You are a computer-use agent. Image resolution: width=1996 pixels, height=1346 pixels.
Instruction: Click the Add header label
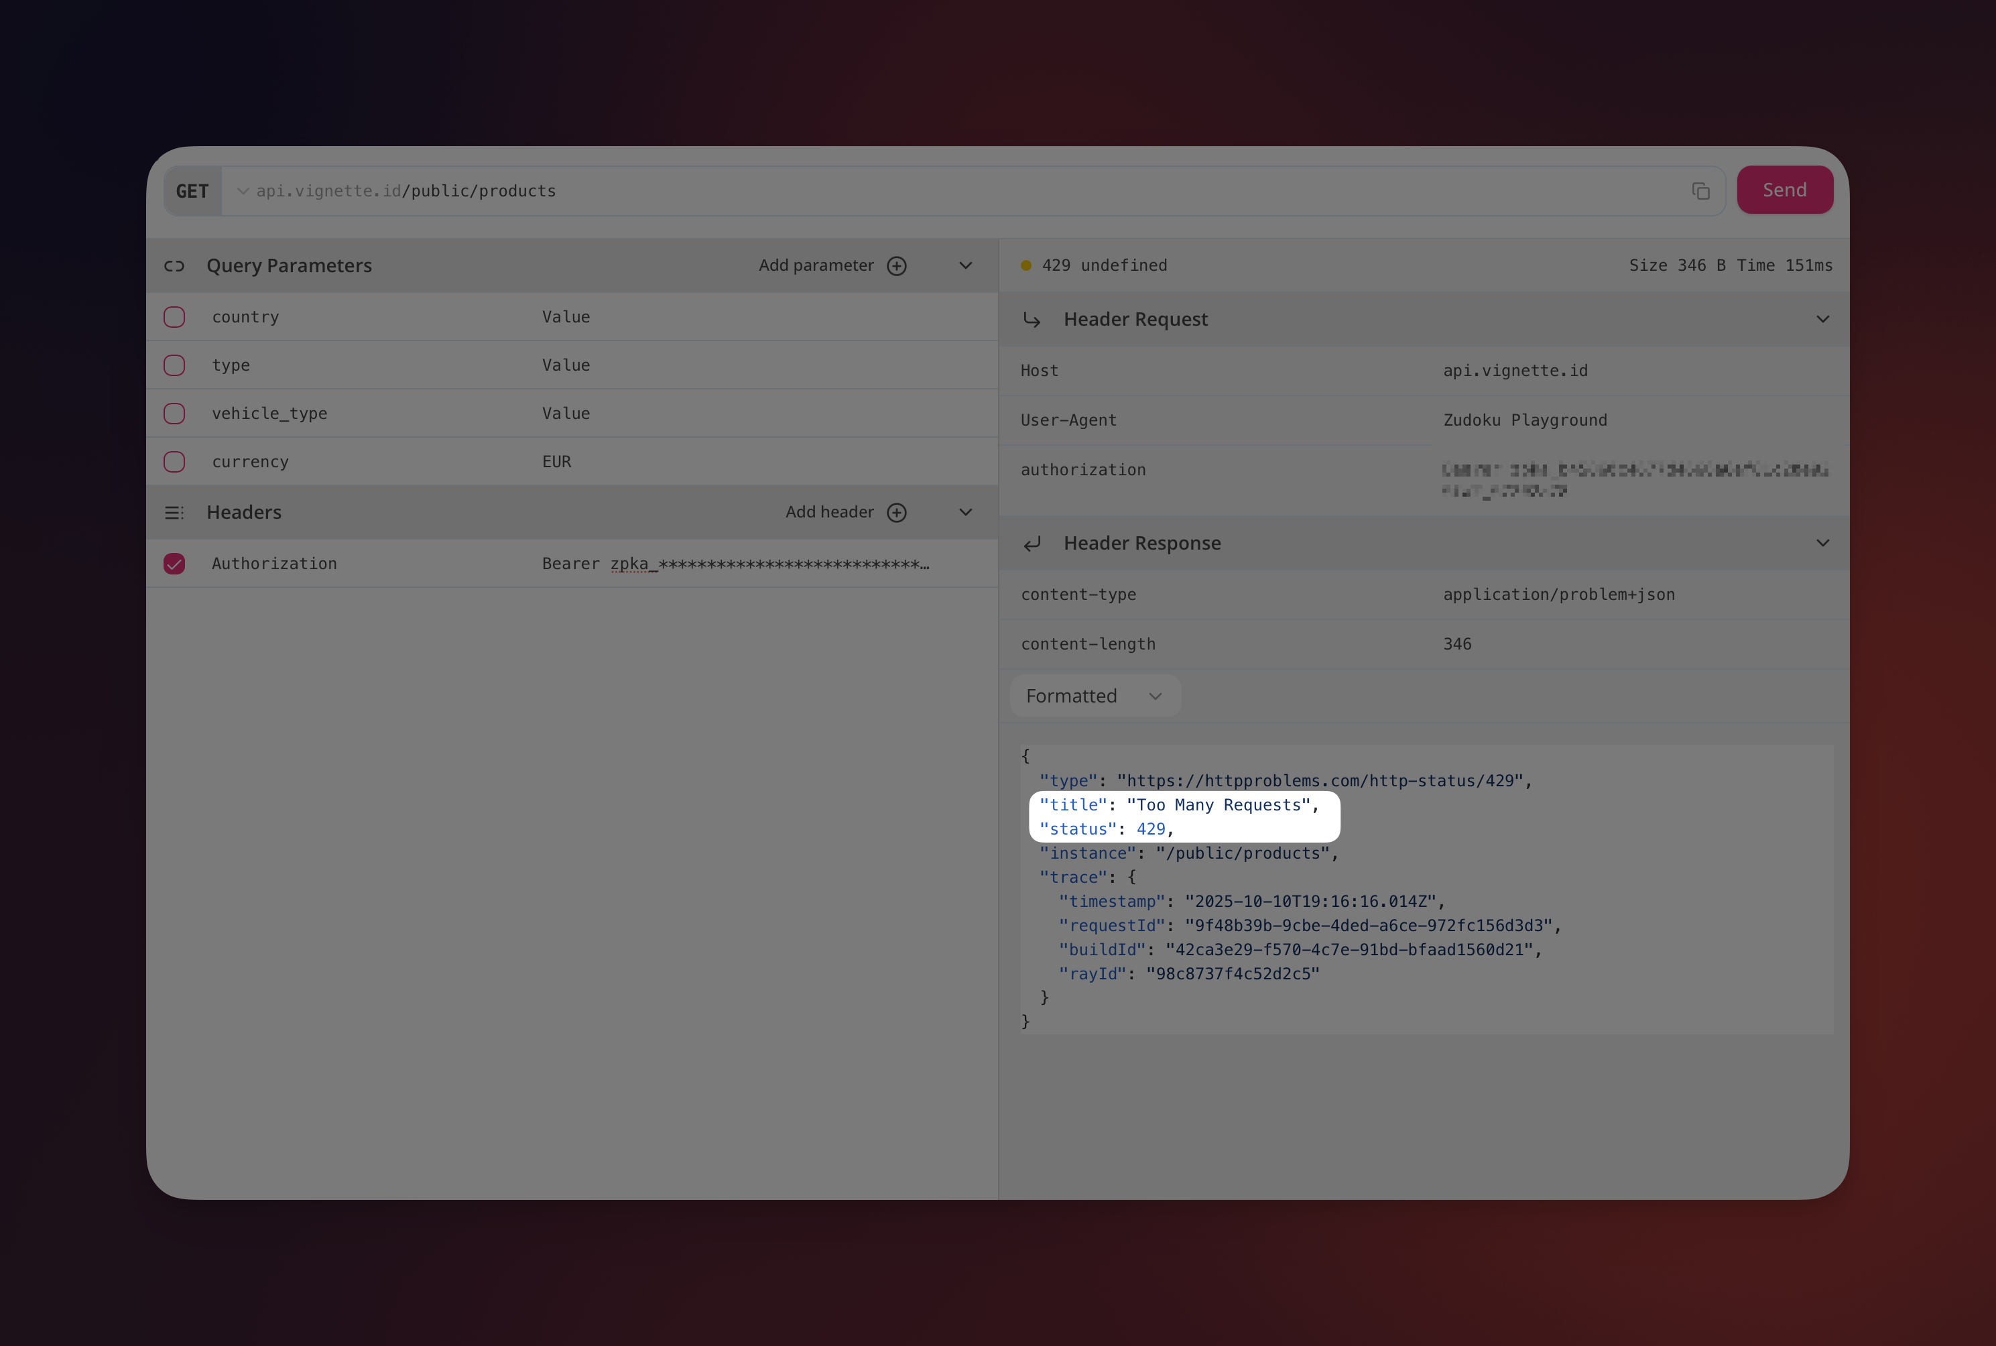click(829, 513)
